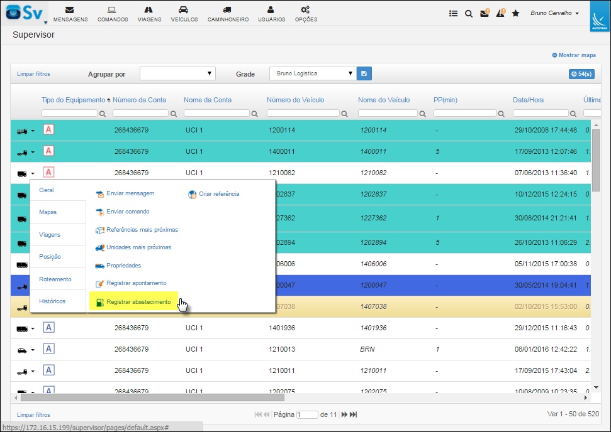Select Registrar abastecimento menu entry
This screenshot has height=432, width=611.
[x=138, y=302]
